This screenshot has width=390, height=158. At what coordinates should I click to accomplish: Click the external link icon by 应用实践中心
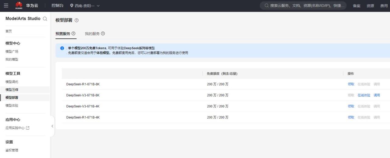click(28, 128)
